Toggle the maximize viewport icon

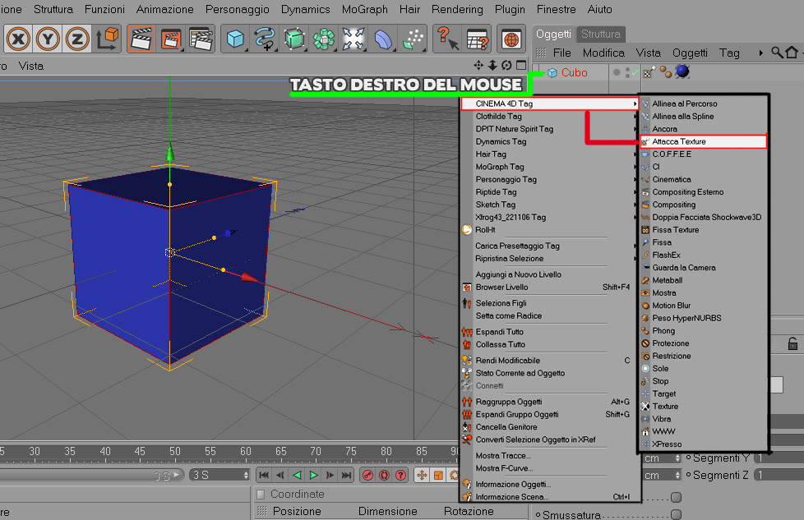pos(521,65)
